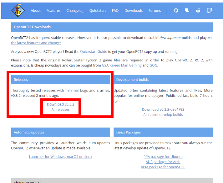Open the Changelog page

click(x=75, y=11)
